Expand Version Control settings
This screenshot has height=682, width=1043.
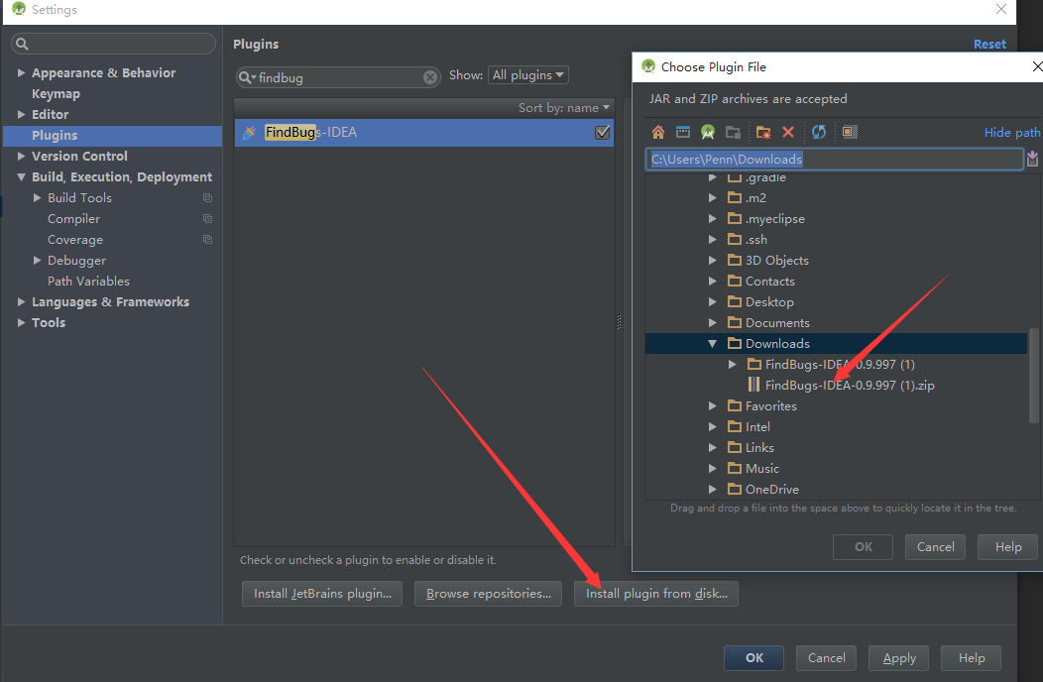tap(21, 156)
